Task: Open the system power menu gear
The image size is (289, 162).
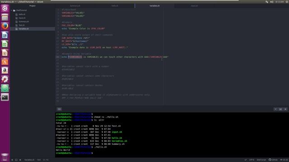Action: [x=287, y=2]
